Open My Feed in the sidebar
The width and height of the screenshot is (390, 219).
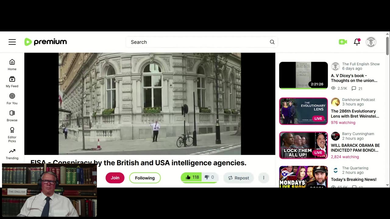point(12,82)
